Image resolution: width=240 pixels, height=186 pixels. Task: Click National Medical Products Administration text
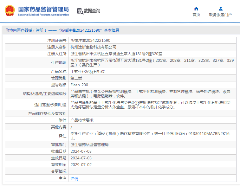coord(43,15)
